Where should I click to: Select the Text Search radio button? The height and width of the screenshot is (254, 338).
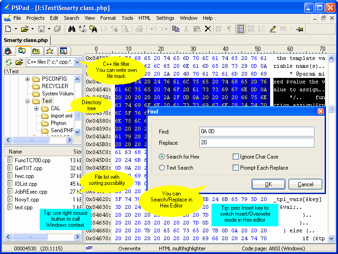click(162, 168)
